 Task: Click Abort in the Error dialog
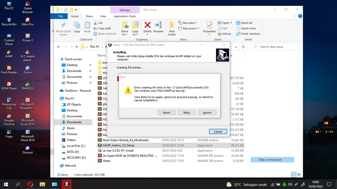coord(166,113)
